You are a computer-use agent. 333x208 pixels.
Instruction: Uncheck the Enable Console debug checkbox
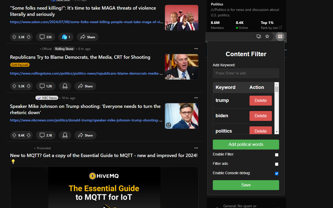tap(277, 173)
